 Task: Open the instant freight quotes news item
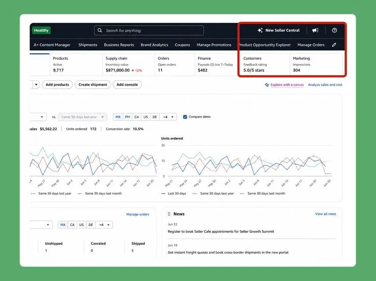228,252
